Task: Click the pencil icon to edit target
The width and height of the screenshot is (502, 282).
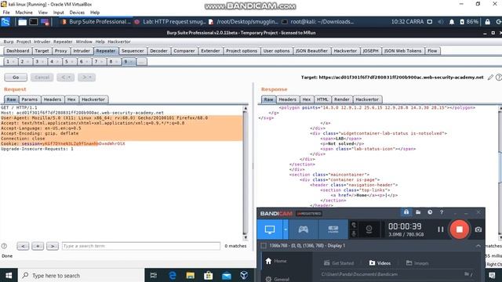Action: [490, 77]
